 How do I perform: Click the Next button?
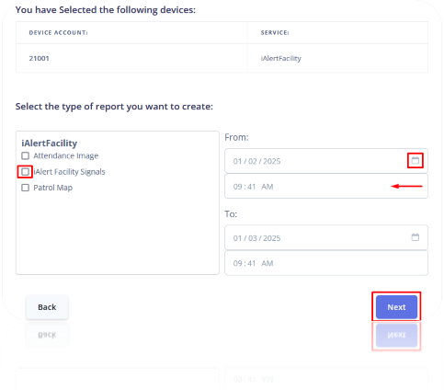396,307
